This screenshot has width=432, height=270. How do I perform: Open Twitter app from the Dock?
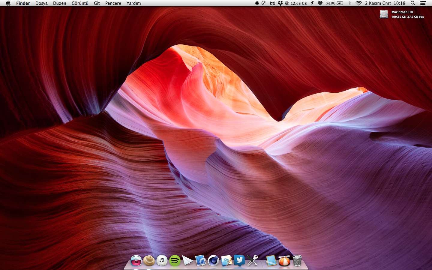(239, 260)
